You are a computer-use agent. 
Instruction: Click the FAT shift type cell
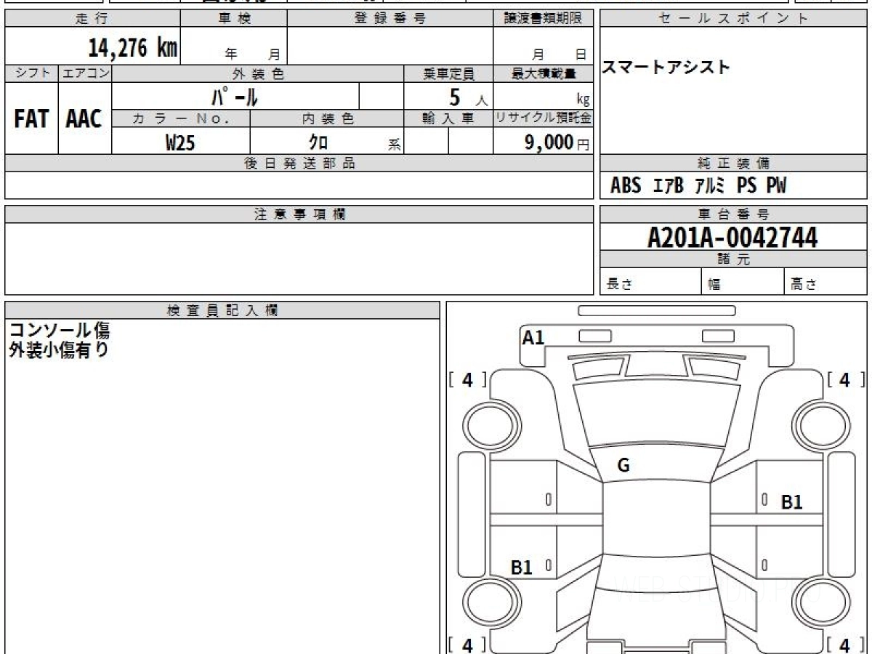[x=31, y=119]
